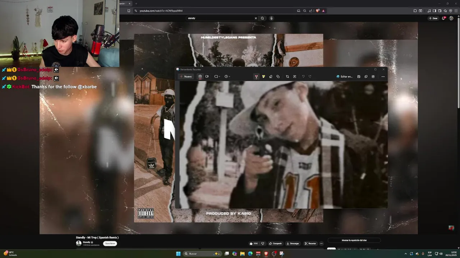This screenshot has width=460, height=258.
Task: Expand the system tray hidden icons chevron
Action: pyautogui.click(x=406, y=254)
